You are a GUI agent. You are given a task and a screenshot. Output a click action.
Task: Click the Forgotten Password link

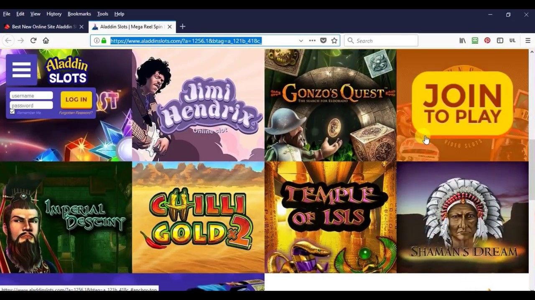(76, 113)
